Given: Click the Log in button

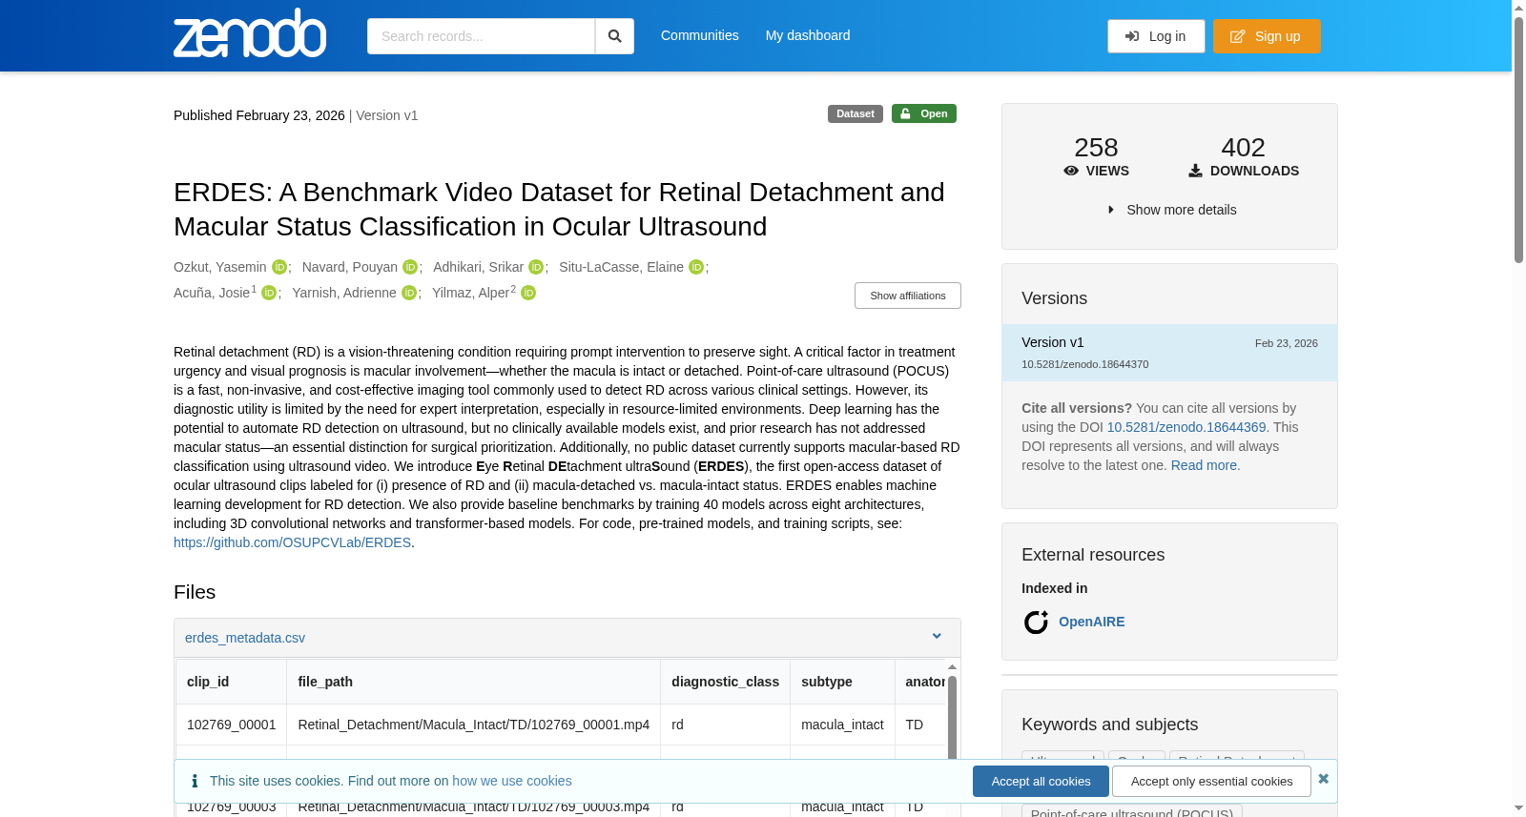Looking at the screenshot, I should coord(1156,36).
